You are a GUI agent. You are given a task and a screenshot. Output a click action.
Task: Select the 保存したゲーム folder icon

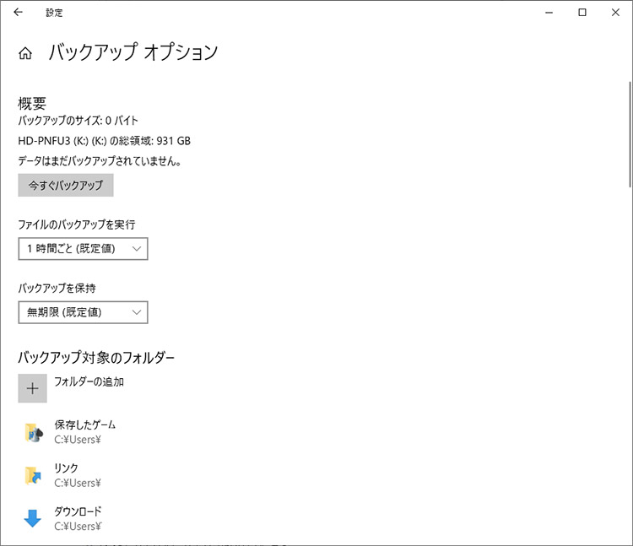point(33,432)
